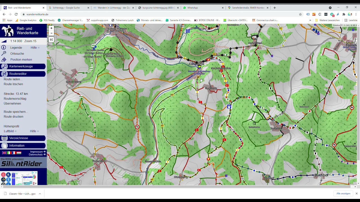Screen dimensions: 360x202
Task: Open the Chrome three-dot menu
Action: coord(356,14)
